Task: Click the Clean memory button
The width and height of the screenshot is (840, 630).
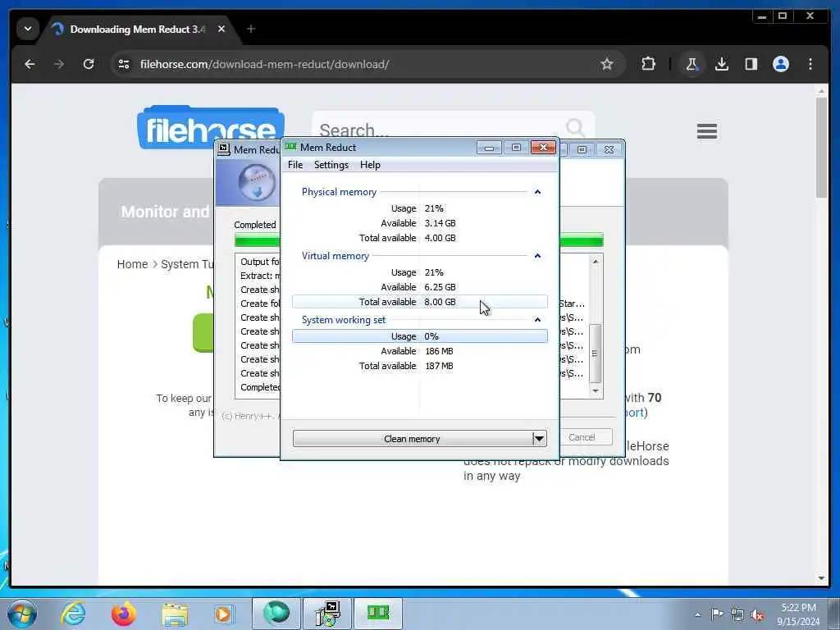Action: click(412, 439)
